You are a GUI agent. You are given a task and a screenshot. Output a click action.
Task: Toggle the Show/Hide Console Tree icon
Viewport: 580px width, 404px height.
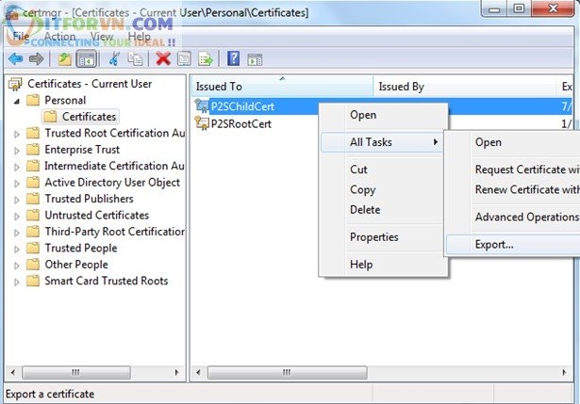tap(86, 59)
